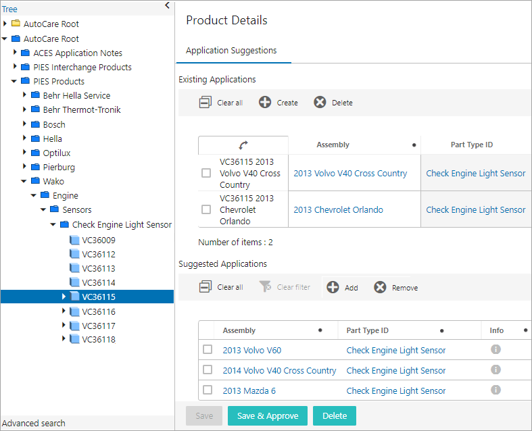Screen dimensions: 532x431
Task: Expand the yellow AutoCare Root node
Action: (x=5, y=24)
